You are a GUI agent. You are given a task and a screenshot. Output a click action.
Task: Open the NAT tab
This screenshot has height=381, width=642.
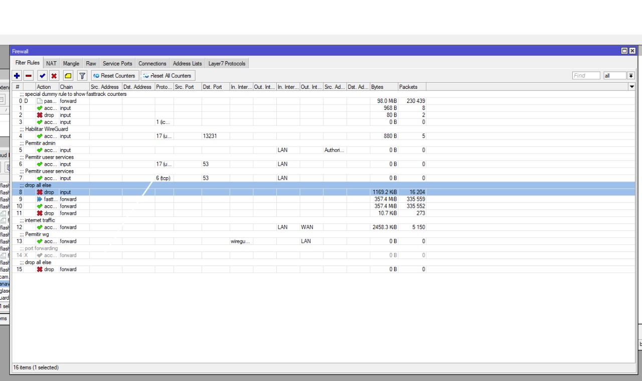[x=51, y=64]
